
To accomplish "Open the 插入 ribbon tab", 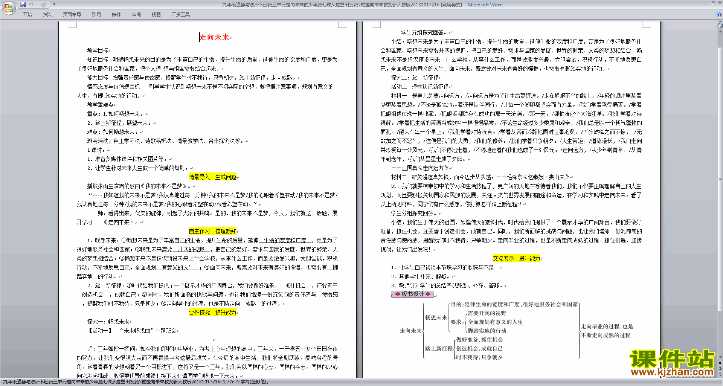I will (47, 14).
